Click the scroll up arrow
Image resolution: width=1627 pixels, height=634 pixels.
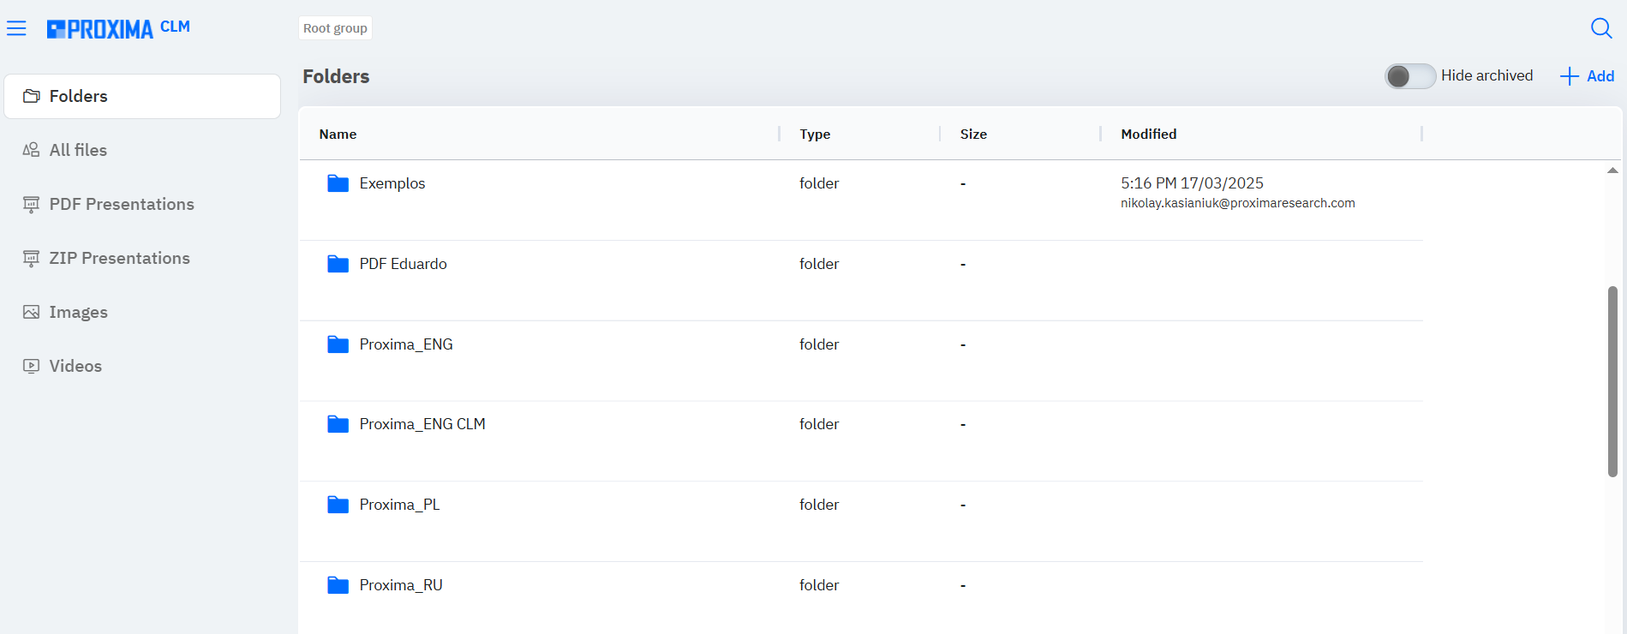(x=1612, y=170)
